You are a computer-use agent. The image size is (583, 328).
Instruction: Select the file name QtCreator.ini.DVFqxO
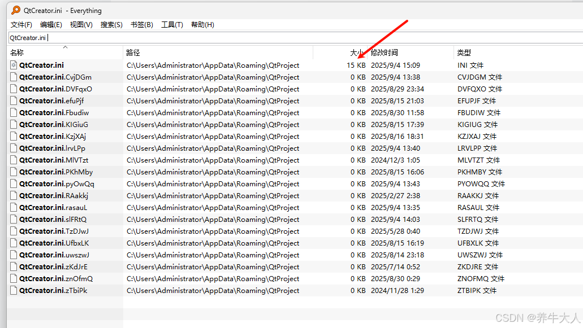(x=56, y=89)
